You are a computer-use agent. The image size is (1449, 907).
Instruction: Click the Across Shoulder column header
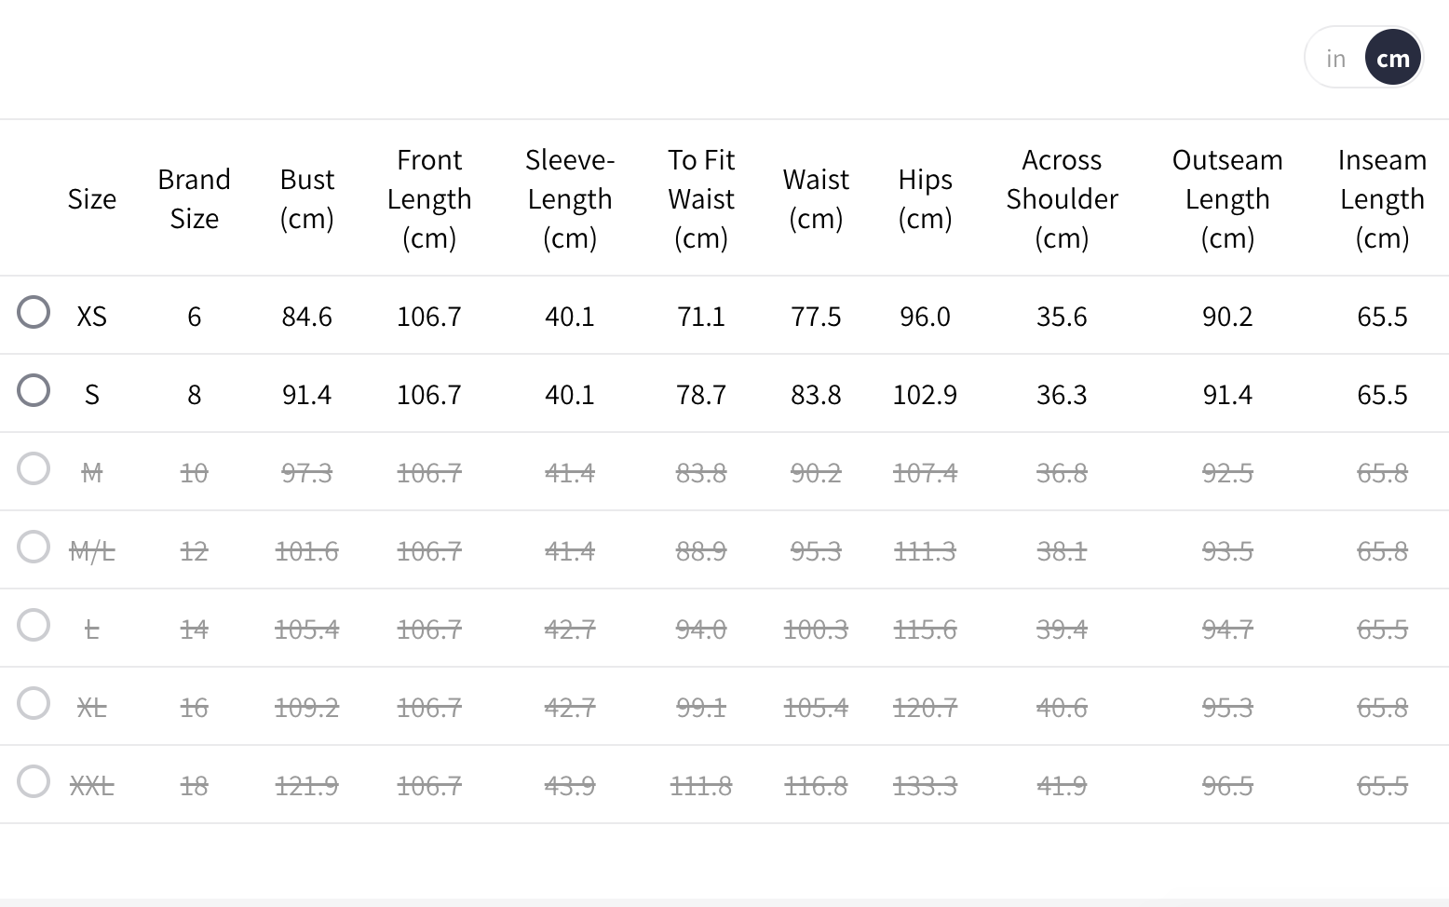point(1062,199)
